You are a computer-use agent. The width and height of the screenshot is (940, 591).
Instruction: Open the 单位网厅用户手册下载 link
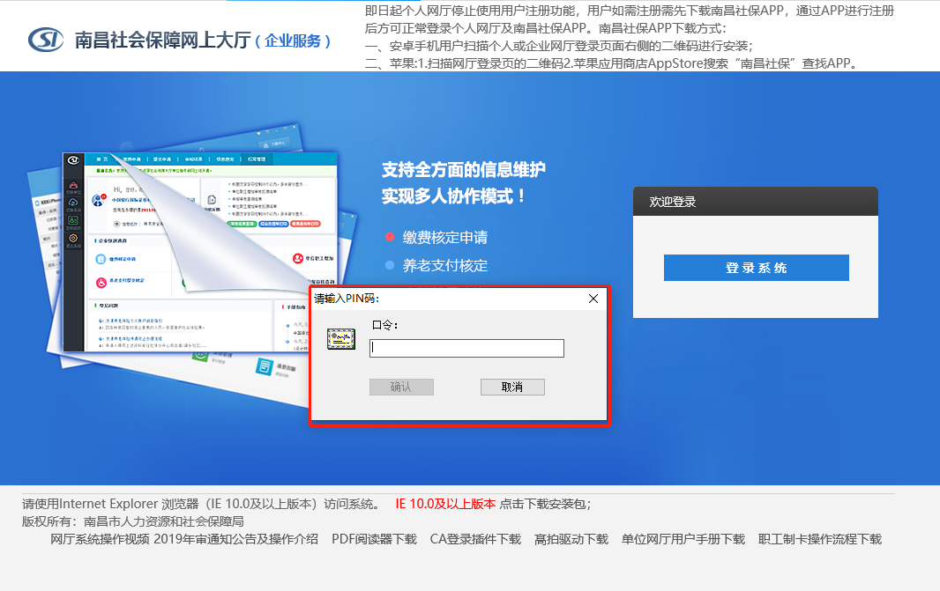(x=683, y=539)
